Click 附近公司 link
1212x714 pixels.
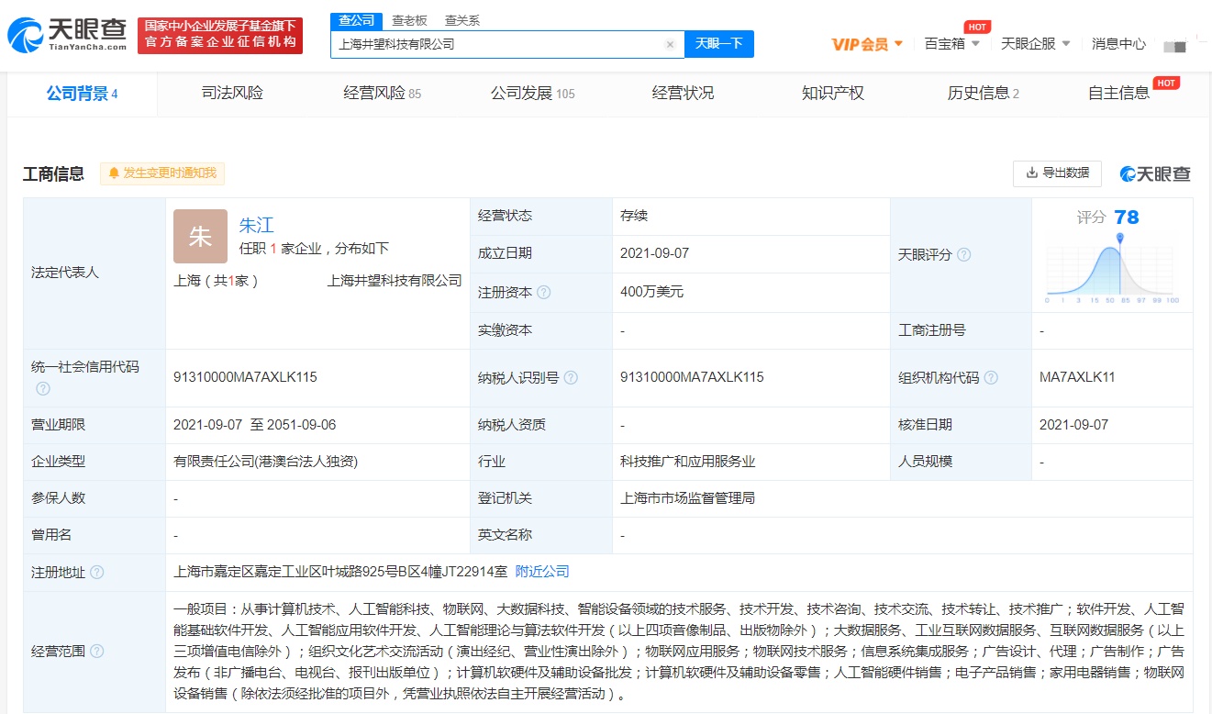[x=542, y=572]
